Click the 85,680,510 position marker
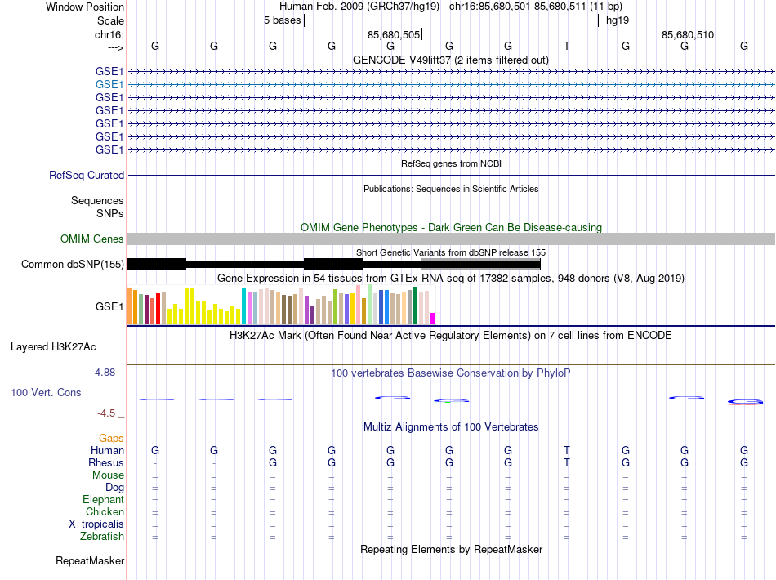This screenshot has width=776, height=580. tap(689, 34)
